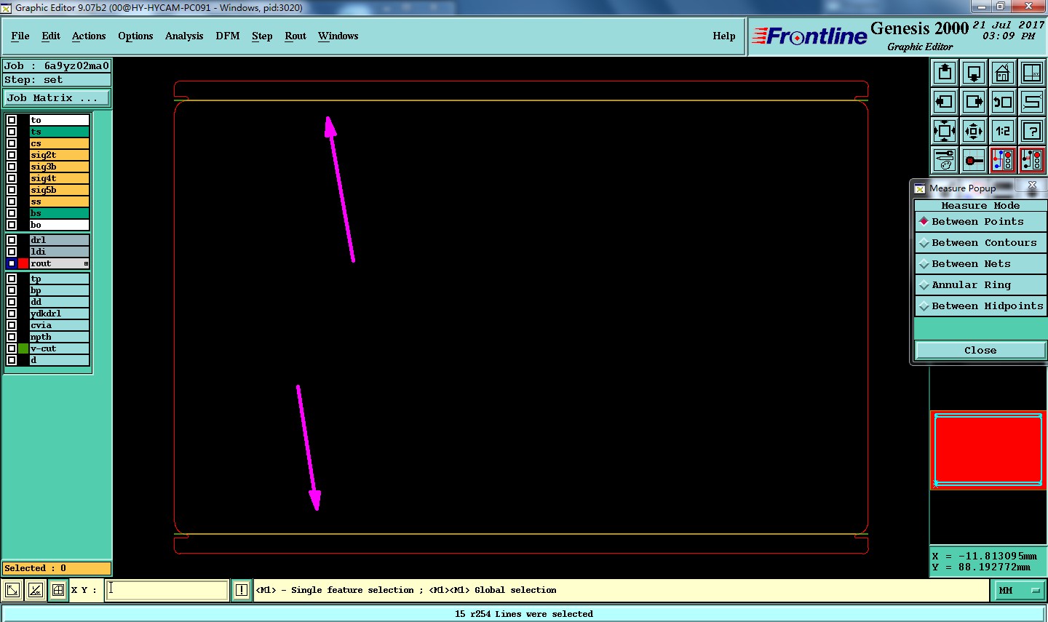
Task: Open the Actions menu
Action: pos(89,36)
